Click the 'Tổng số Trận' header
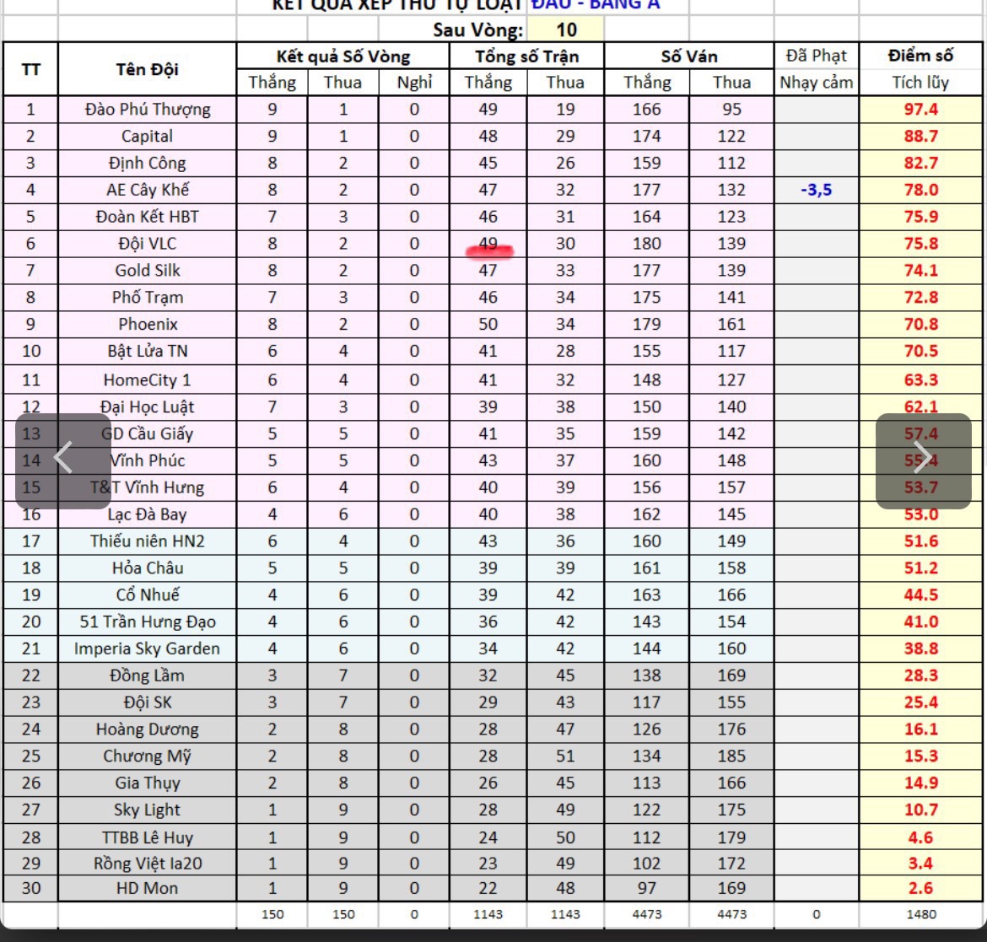The image size is (987, 942). [527, 57]
